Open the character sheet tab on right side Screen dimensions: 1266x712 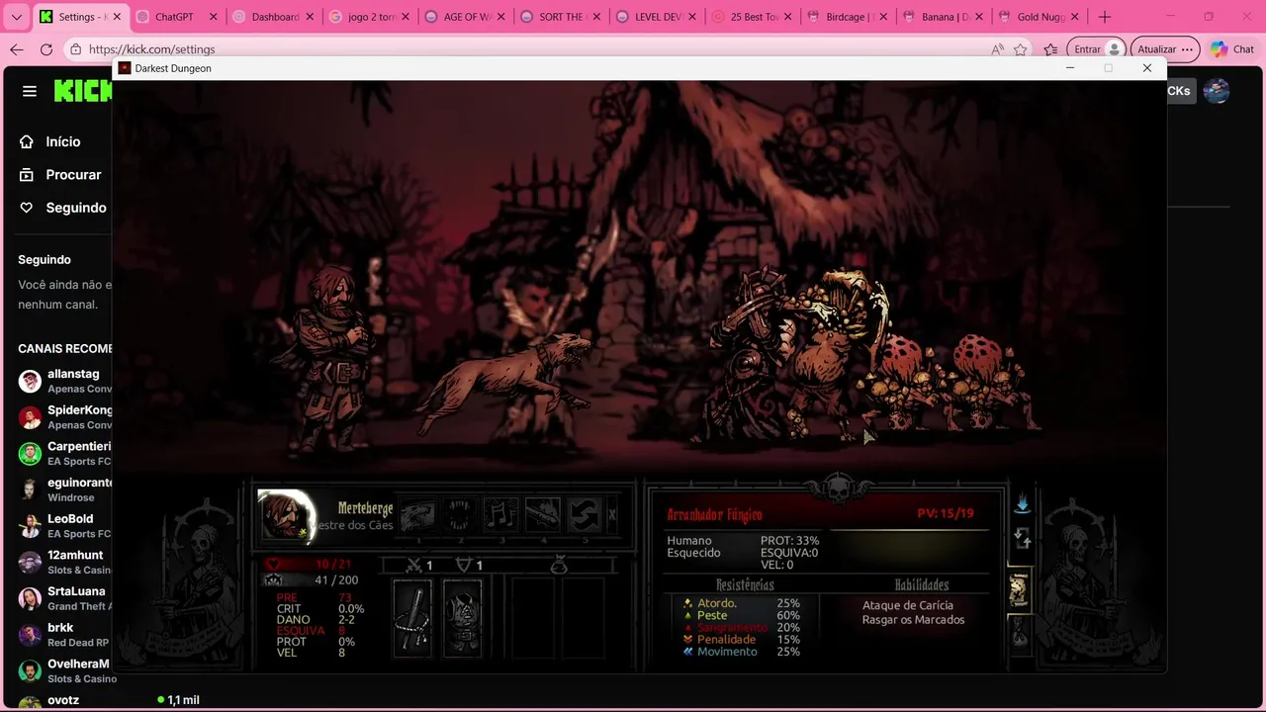tap(1019, 589)
